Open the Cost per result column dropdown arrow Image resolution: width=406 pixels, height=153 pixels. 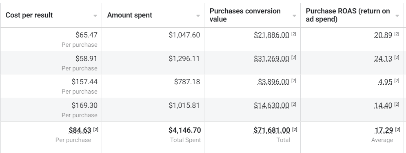click(95, 16)
